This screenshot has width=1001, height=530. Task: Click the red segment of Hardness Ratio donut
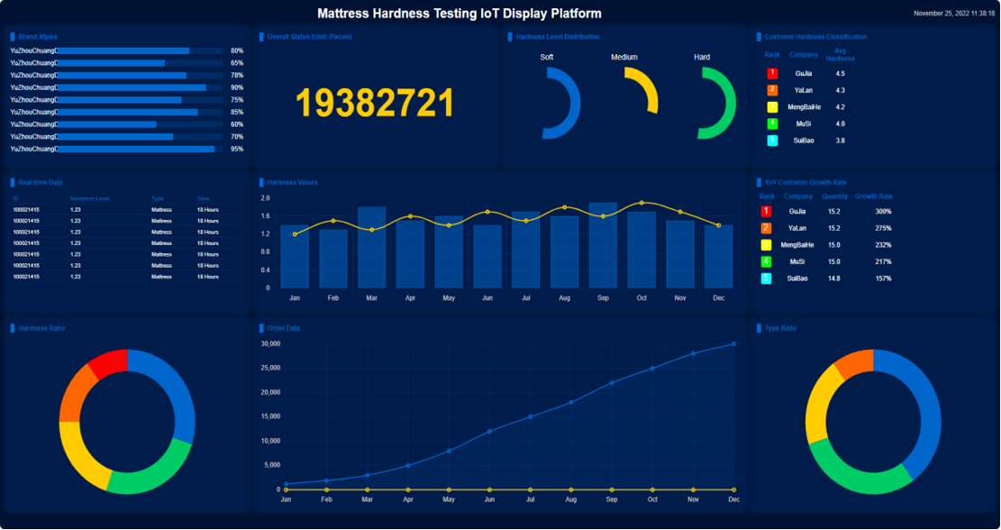click(110, 363)
